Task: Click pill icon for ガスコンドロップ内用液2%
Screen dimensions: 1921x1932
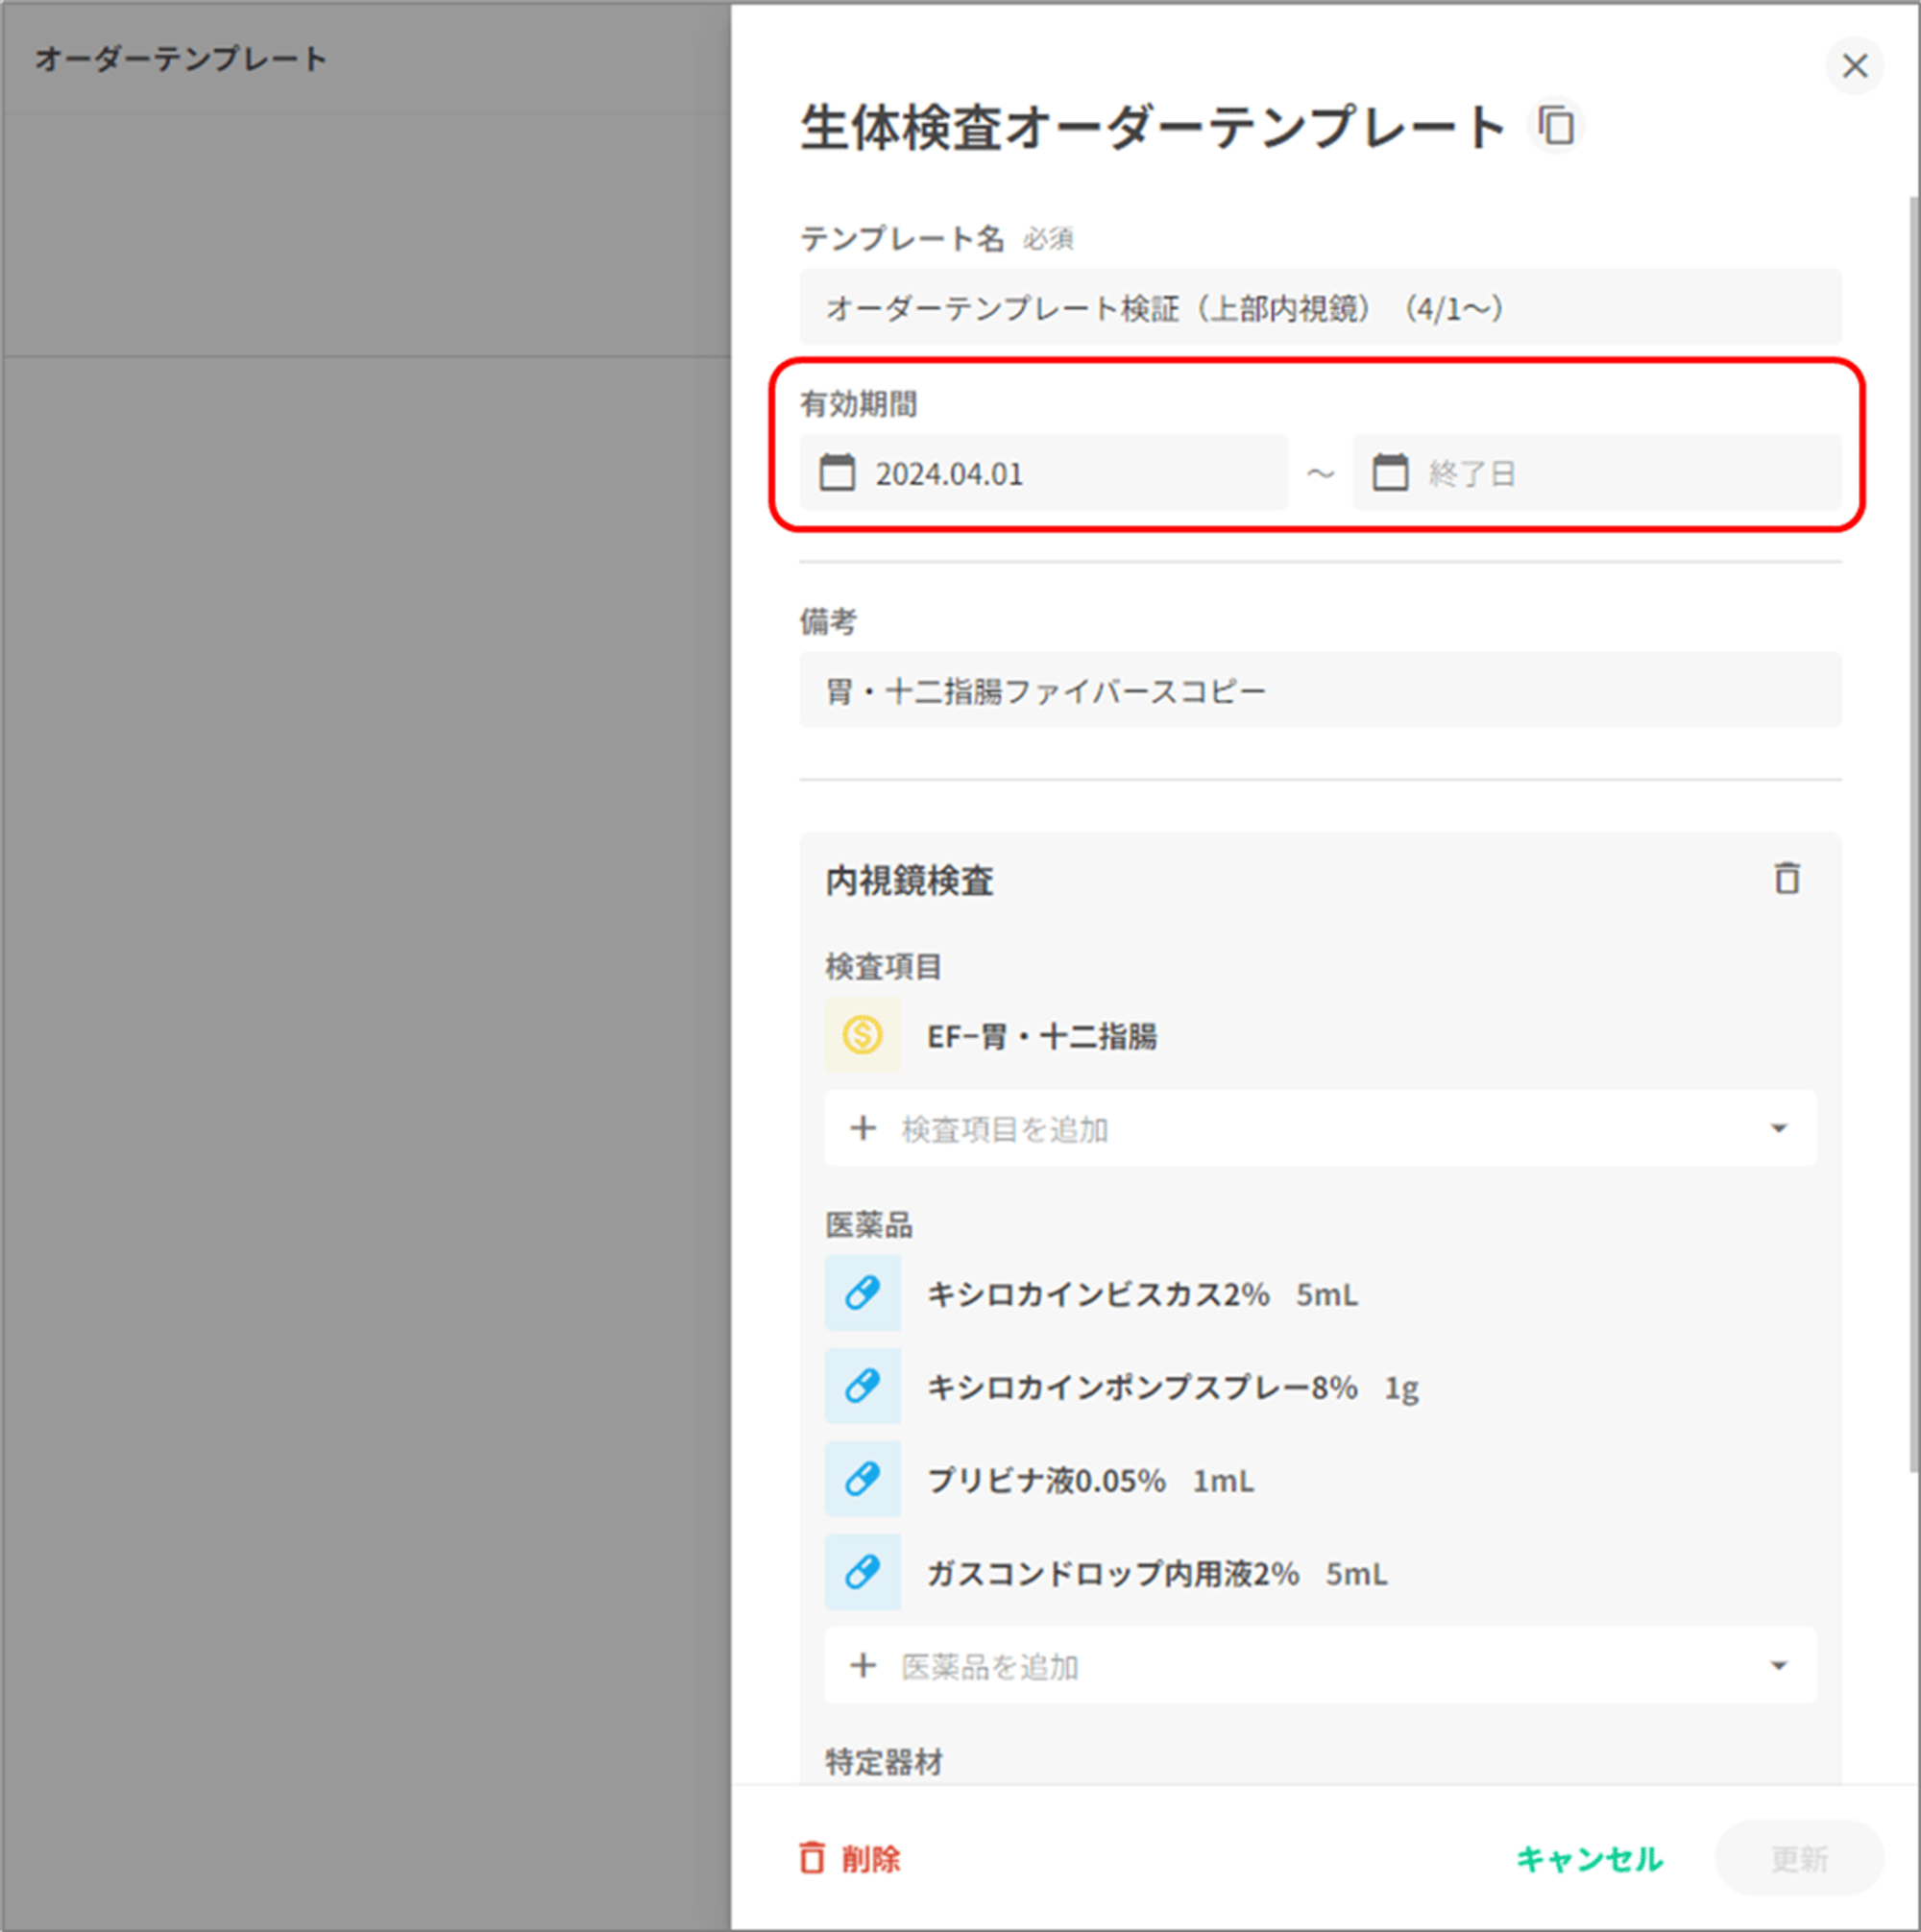Action: (x=863, y=1572)
